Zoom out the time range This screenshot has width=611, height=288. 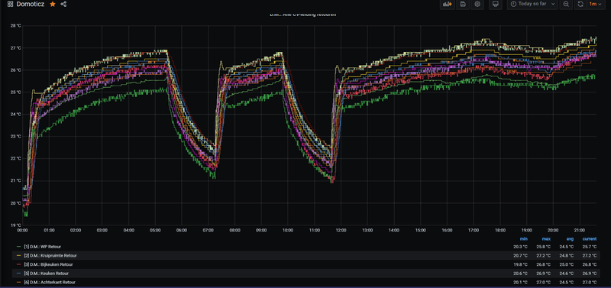(x=566, y=4)
